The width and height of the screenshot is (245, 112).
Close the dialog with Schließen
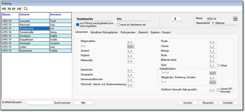point(228,103)
